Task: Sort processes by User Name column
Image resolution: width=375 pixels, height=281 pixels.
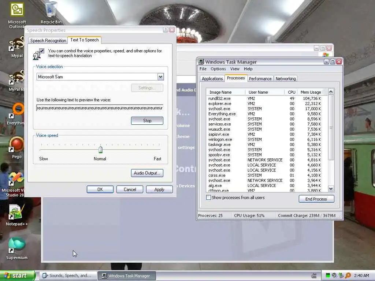Action: pyautogui.click(x=265, y=92)
